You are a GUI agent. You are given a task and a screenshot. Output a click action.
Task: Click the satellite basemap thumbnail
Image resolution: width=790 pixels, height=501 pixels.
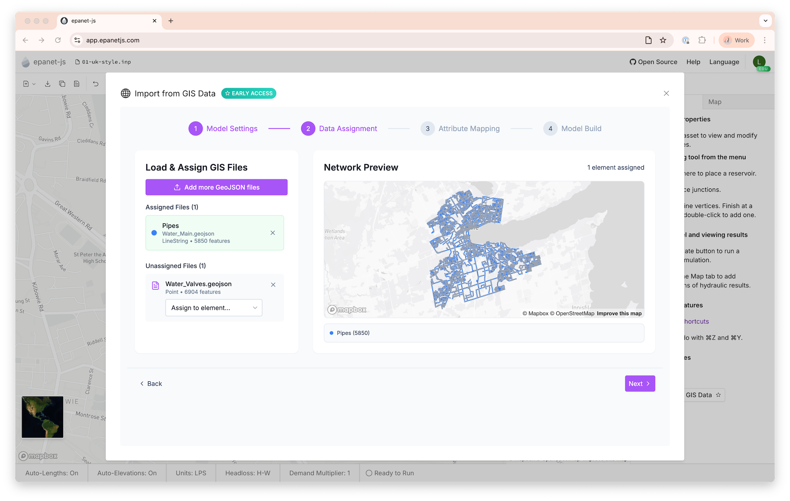tap(43, 417)
